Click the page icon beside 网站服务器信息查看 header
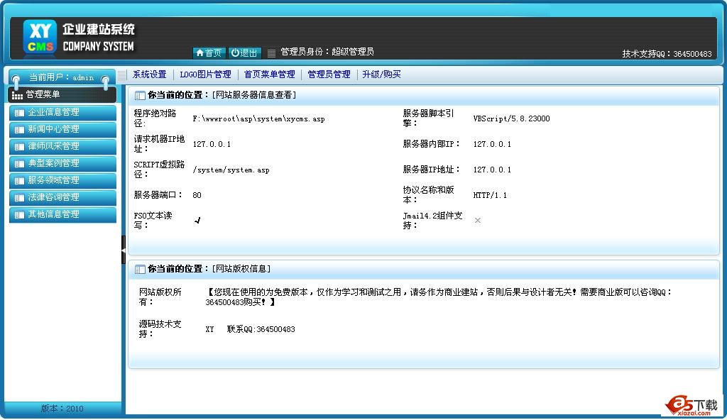The height and width of the screenshot is (420, 727). click(x=139, y=94)
